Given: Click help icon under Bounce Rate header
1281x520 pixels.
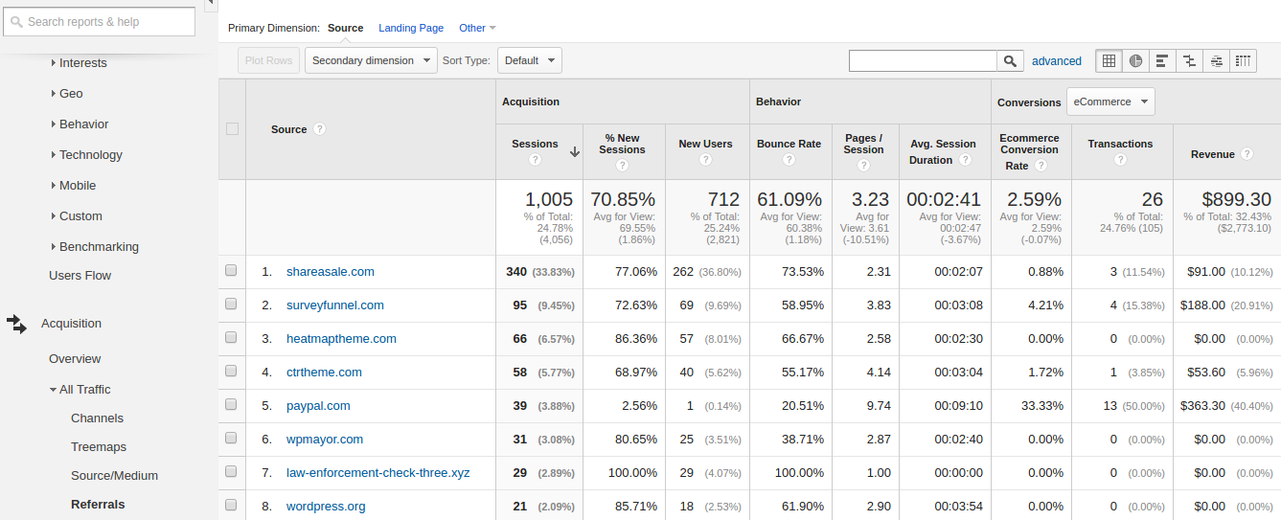Looking at the screenshot, I should point(789,160).
